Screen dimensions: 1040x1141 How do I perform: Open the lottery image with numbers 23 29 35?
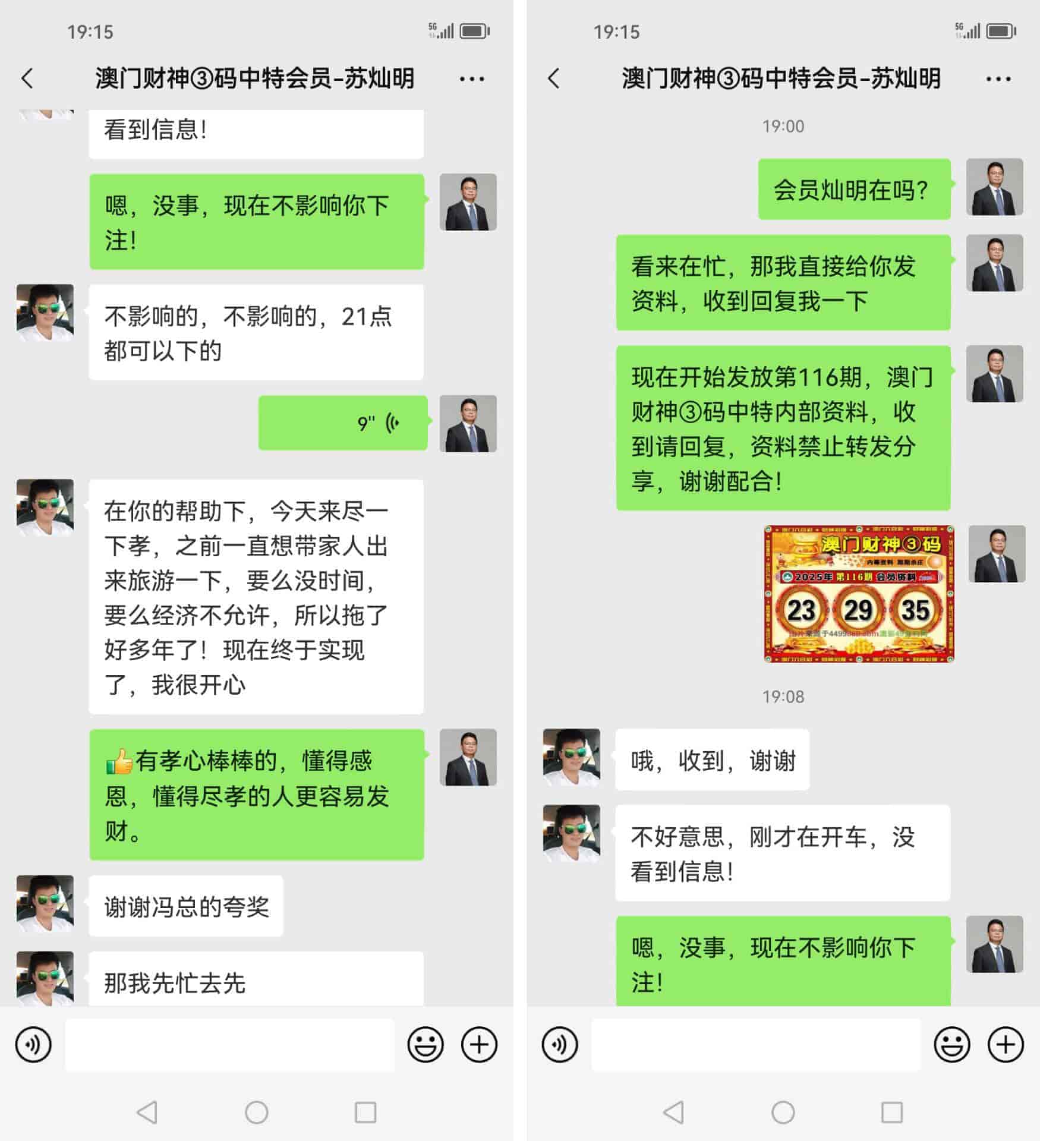click(x=859, y=594)
